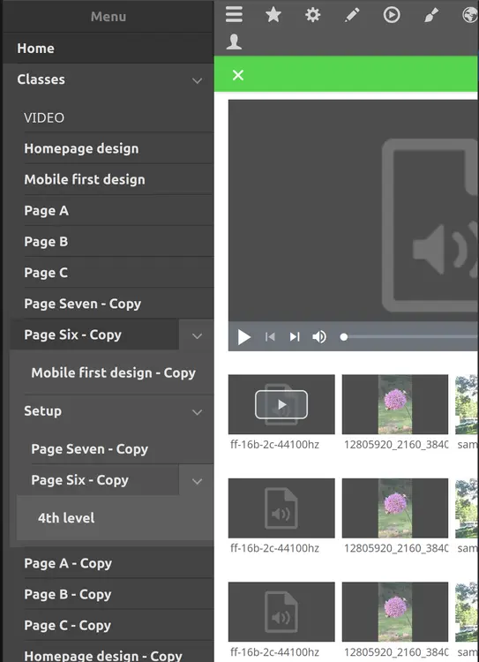The image size is (479, 662).
Task: Play the media in the player
Action: tap(244, 337)
